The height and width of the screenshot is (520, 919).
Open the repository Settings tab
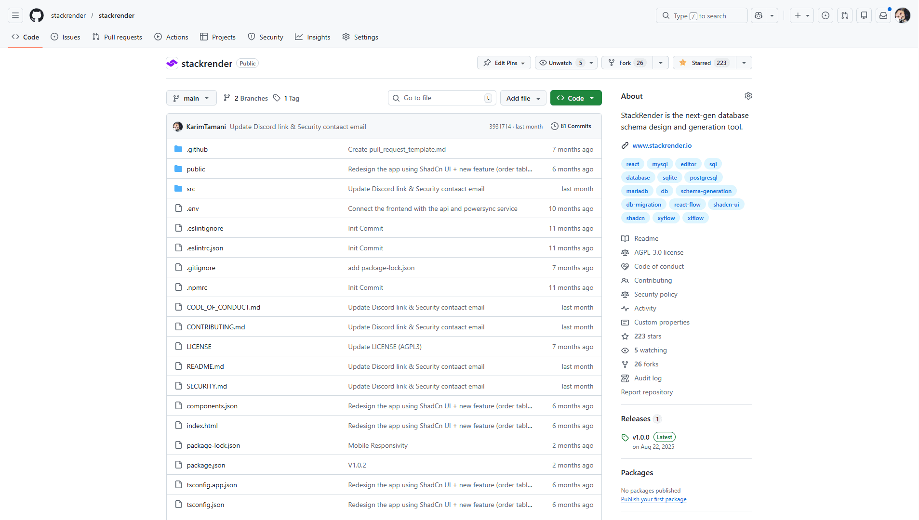click(360, 37)
